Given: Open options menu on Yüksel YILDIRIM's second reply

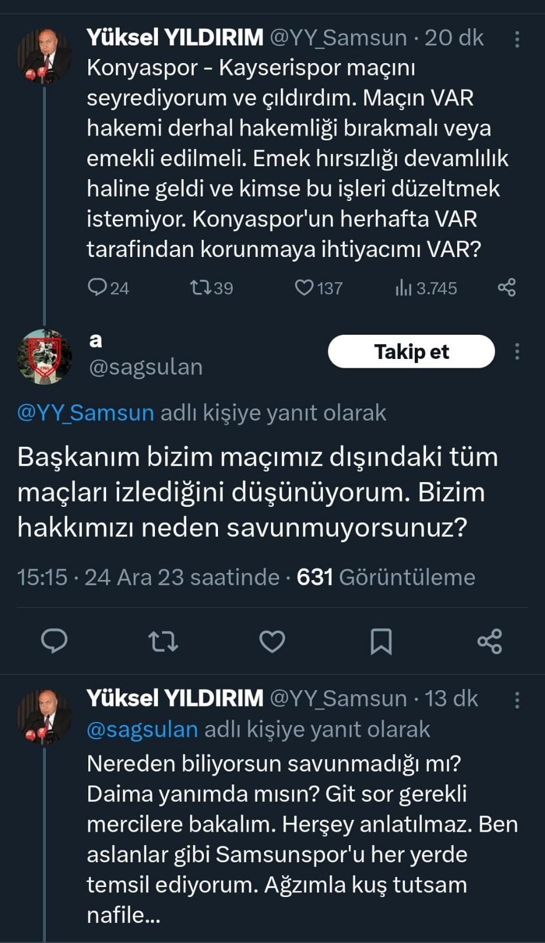Looking at the screenshot, I should [x=517, y=699].
